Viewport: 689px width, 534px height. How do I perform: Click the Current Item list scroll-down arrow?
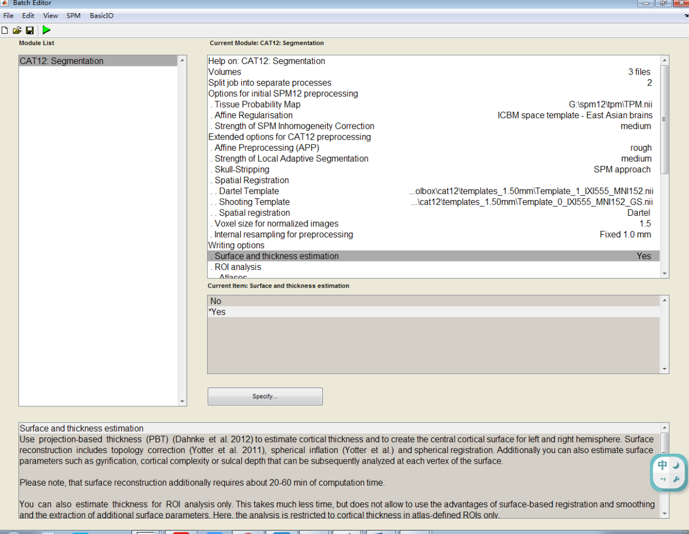[x=664, y=369]
